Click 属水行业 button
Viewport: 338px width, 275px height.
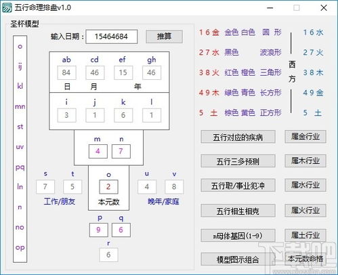(x=305, y=185)
